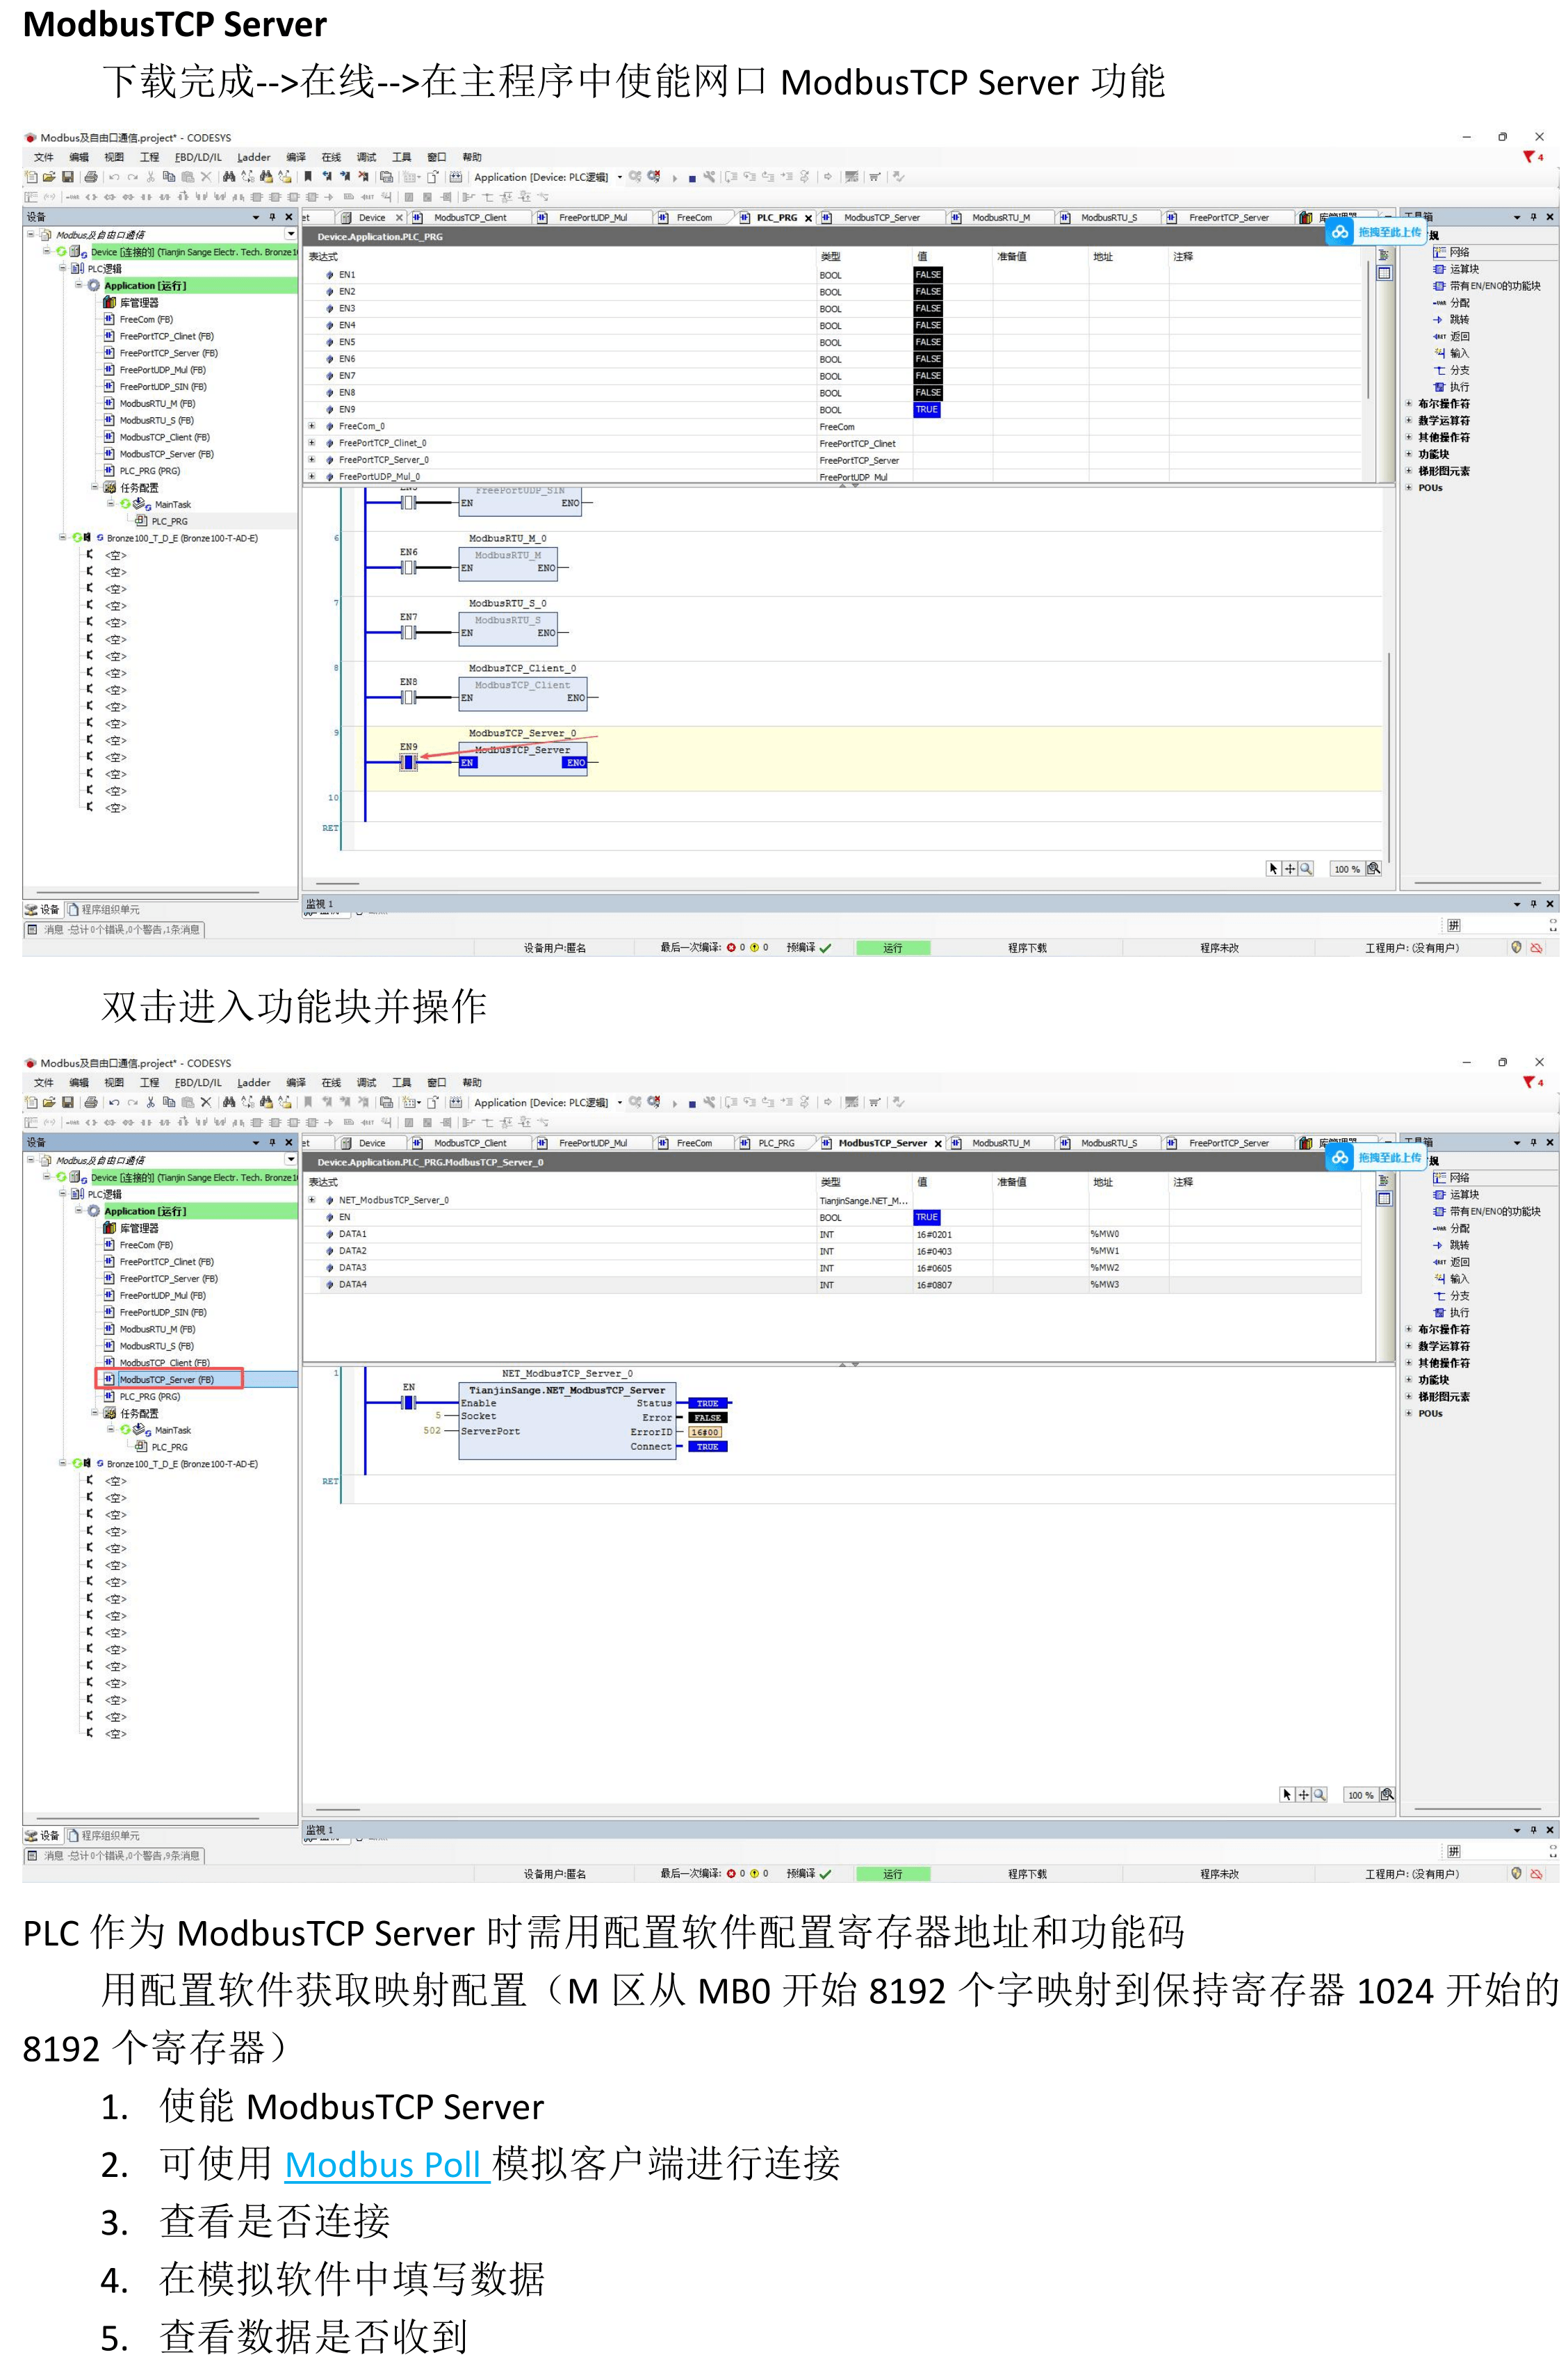This screenshot has height=2357, width=1568.
Task: Click the save icon in the ModbusTCP_Server window toolbar
Action: pyautogui.click(x=68, y=1103)
